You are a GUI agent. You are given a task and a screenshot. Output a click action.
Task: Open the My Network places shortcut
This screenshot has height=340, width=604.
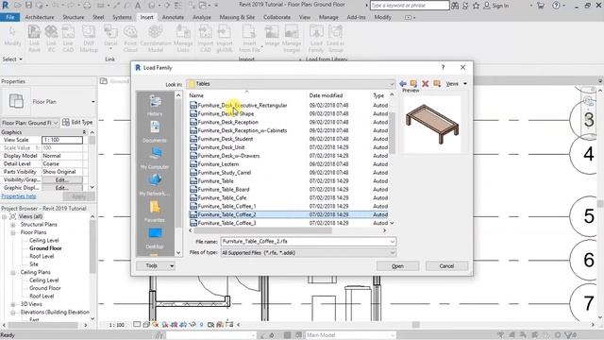click(155, 185)
